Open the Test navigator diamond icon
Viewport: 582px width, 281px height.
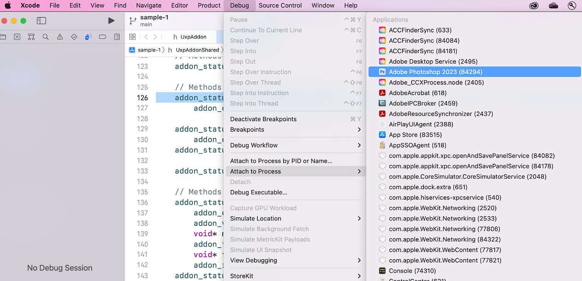point(74,37)
